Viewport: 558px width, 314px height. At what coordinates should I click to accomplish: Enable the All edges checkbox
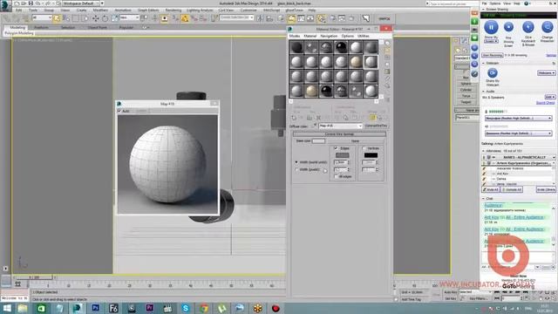[x=336, y=176]
